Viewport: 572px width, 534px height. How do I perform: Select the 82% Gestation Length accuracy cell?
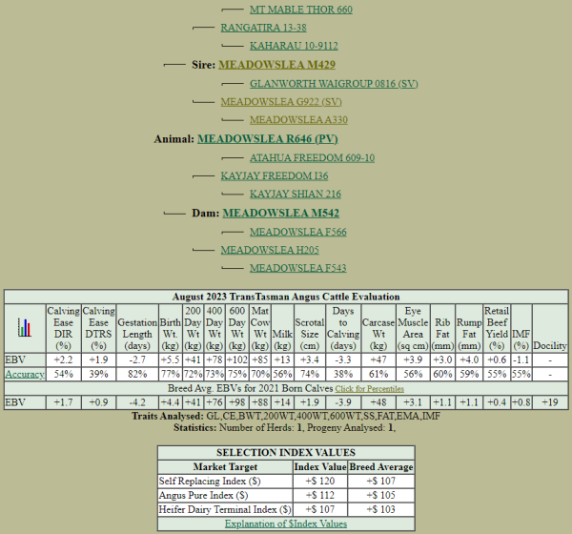[137, 374]
